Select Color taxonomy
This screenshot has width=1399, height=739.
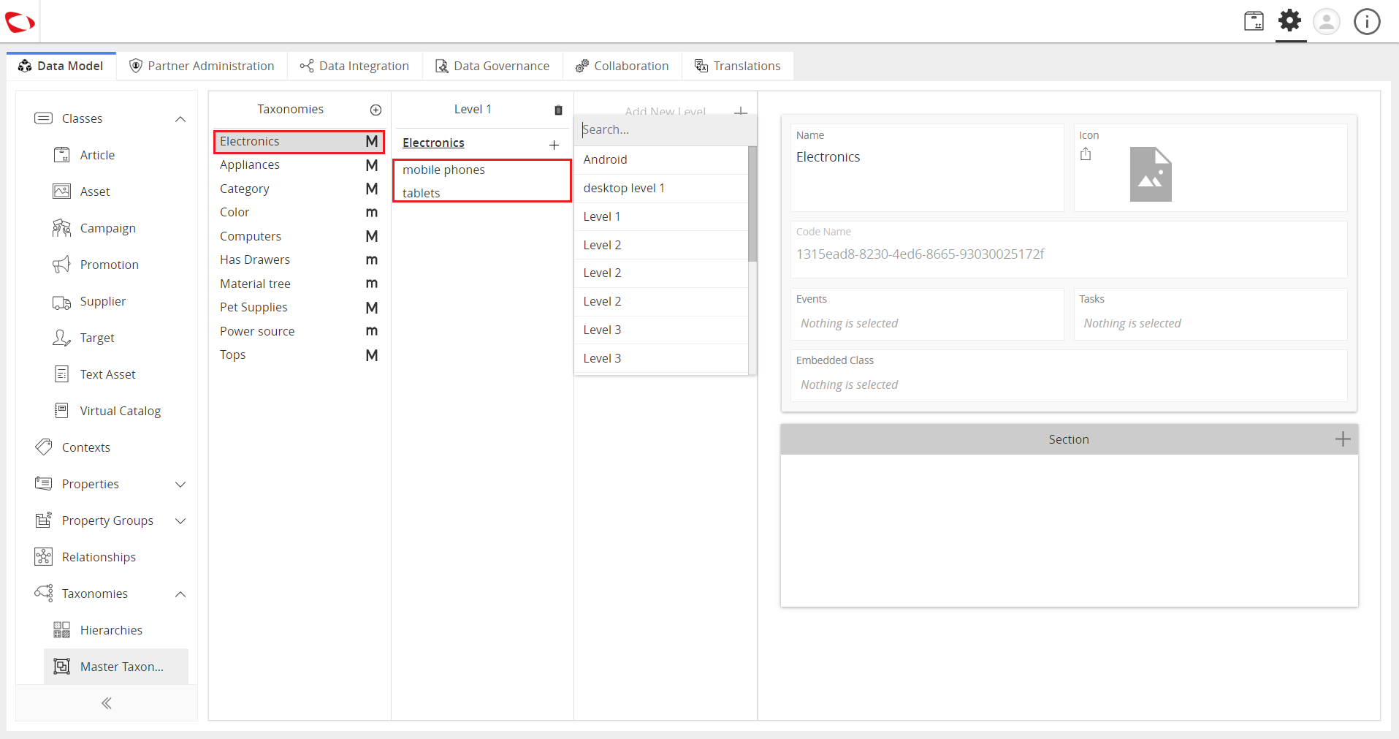click(x=299, y=213)
